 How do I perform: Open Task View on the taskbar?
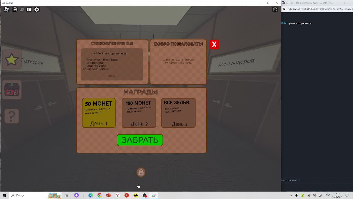[66, 195]
